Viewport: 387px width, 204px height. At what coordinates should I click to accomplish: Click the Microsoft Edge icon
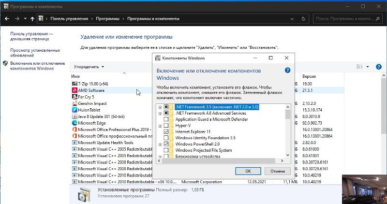[x=74, y=123]
